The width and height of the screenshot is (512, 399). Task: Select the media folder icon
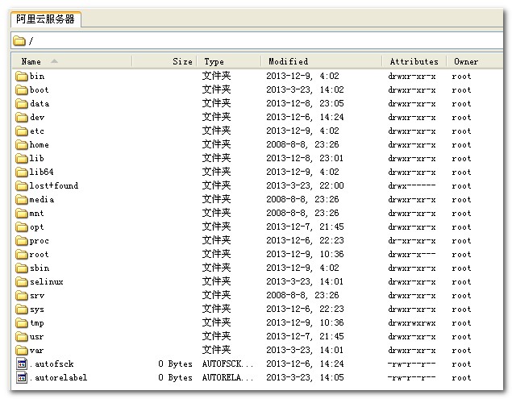pos(22,200)
